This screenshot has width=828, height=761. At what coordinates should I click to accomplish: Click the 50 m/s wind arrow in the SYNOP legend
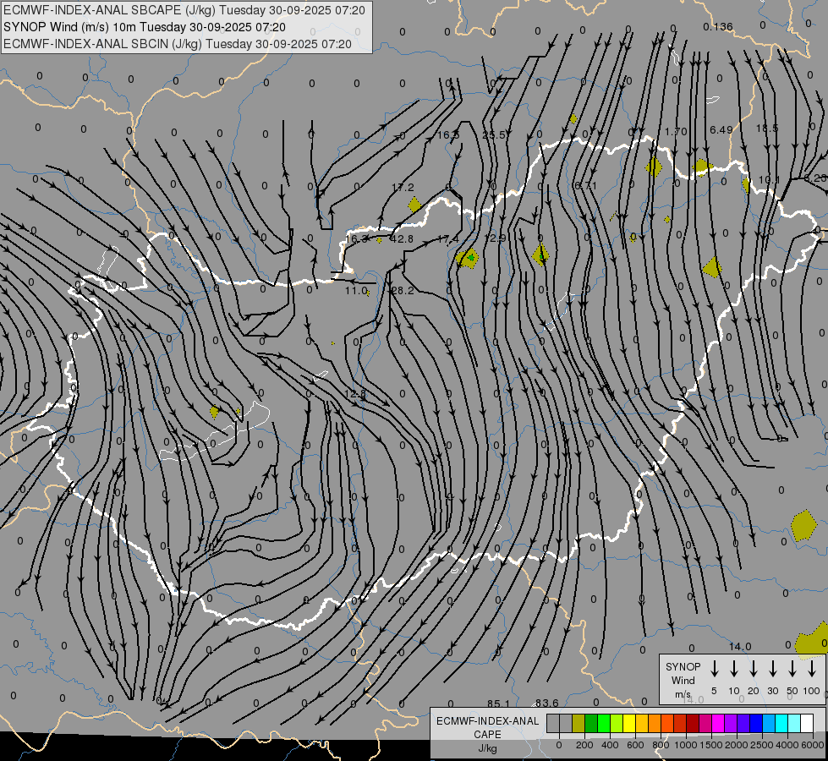point(792,669)
